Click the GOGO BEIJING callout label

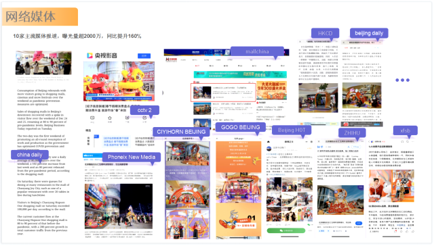240,127
